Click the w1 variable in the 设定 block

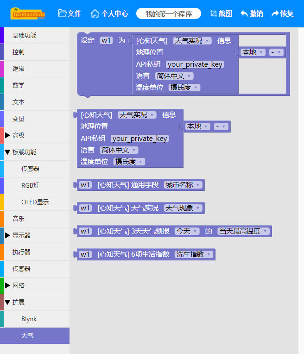tap(106, 40)
